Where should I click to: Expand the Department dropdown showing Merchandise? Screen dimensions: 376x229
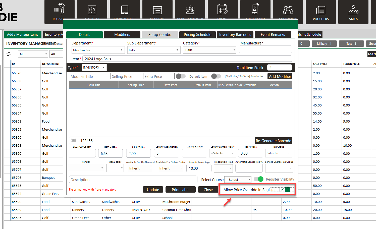point(98,50)
